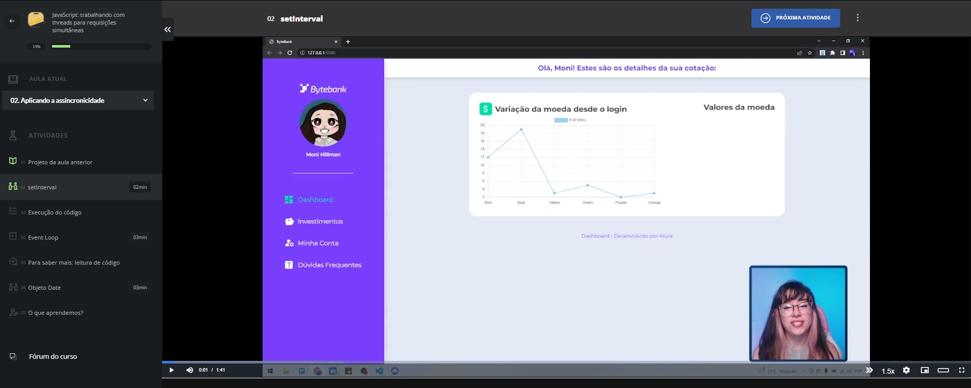This screenshot has width=971, height=388.
Task: Click the Event Loop video icon
Action: 13,236
